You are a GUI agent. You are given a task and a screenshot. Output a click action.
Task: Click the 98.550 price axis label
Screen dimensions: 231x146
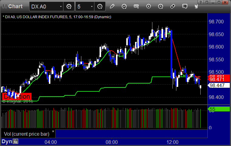216,59
